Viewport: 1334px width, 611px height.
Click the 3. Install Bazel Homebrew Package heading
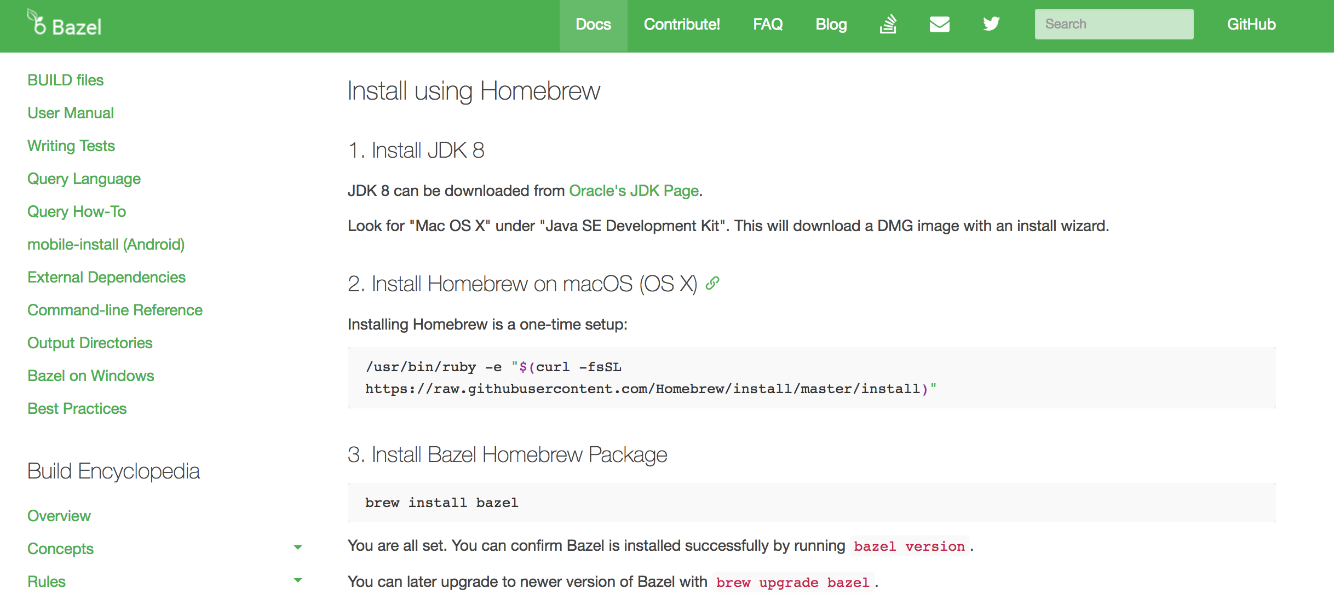point(507,454)
